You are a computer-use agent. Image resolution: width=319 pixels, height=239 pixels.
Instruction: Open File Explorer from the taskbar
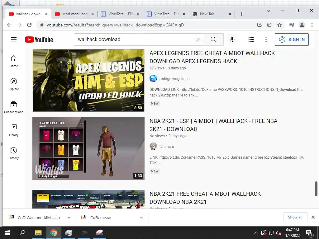(38, 233)
